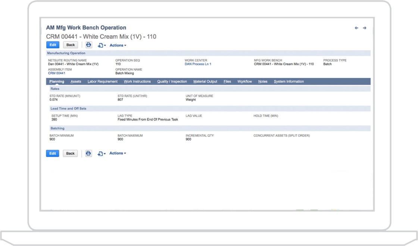This screenshot has width=418, height=246.
Task: Go to previous record using left arrow
Action: [356, 28]
